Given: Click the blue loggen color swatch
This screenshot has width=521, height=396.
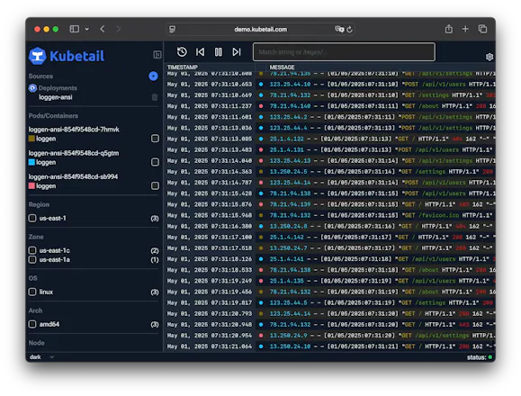Looking at the screenshot, I should click(31, 162).
